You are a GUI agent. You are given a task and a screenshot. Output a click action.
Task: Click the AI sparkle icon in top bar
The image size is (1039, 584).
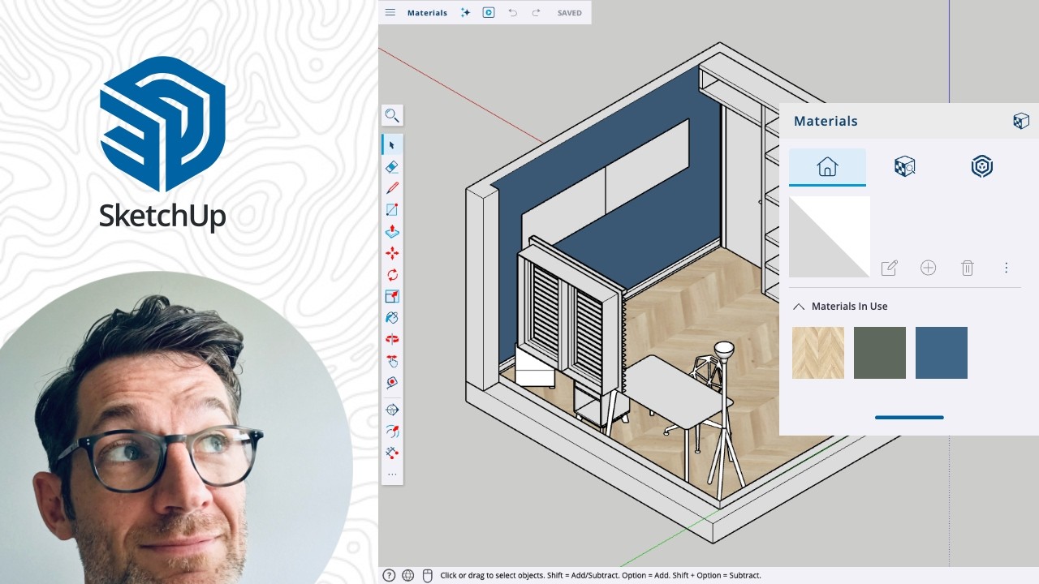point(465,13)
